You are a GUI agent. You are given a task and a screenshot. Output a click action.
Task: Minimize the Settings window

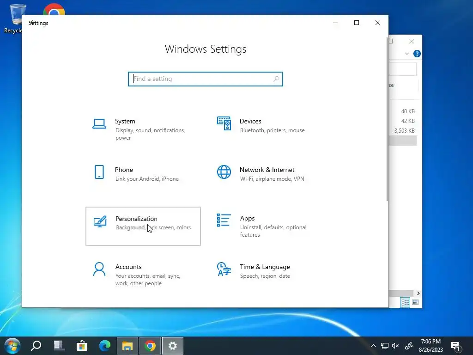(x=335, y=23)
